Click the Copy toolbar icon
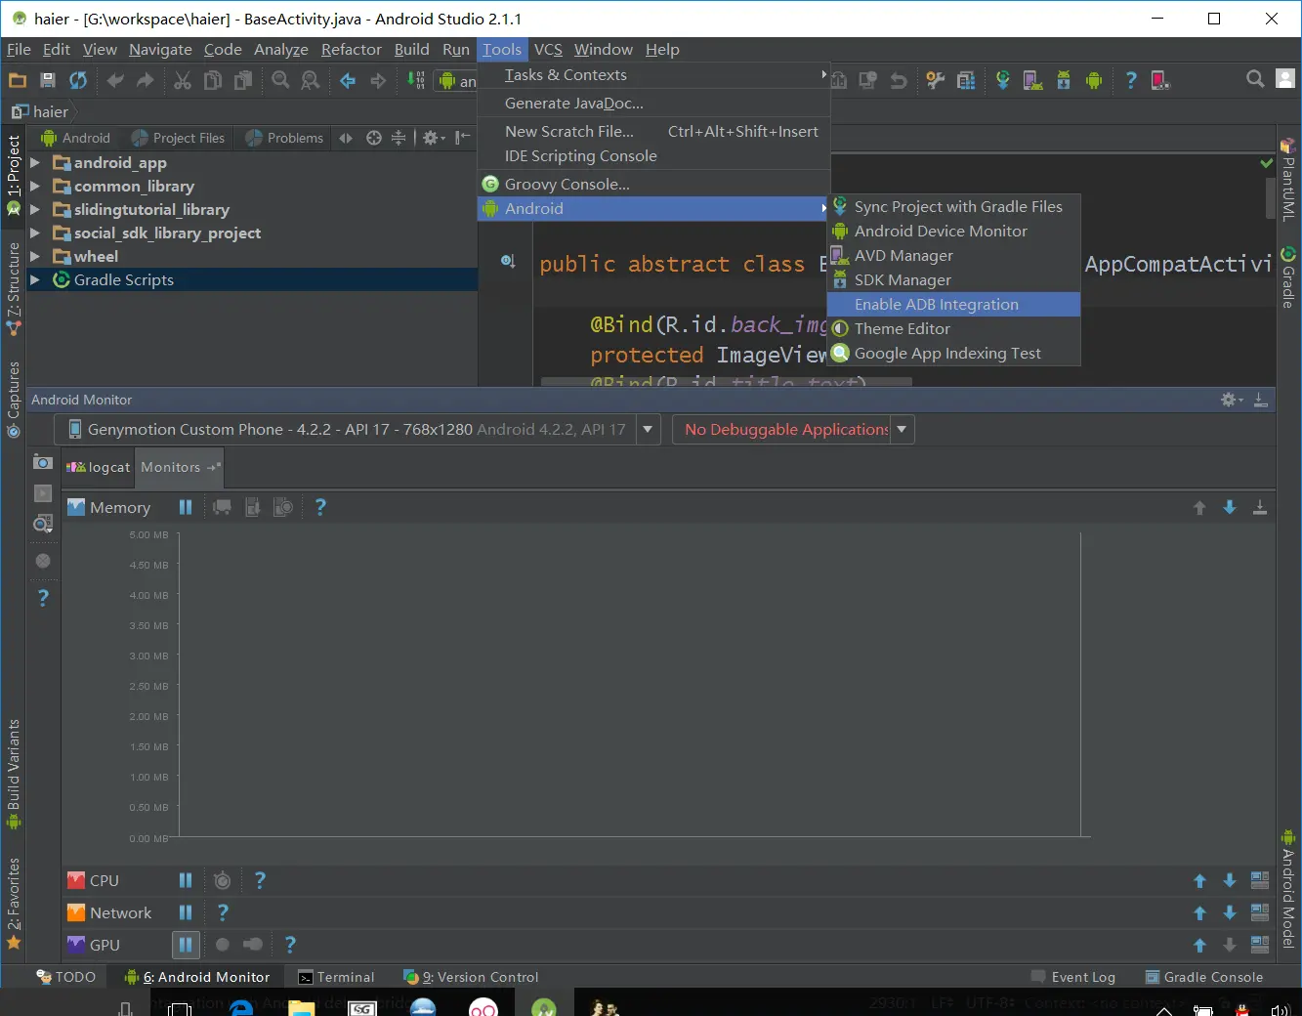1302x1016 pixels. click(212, 81)
